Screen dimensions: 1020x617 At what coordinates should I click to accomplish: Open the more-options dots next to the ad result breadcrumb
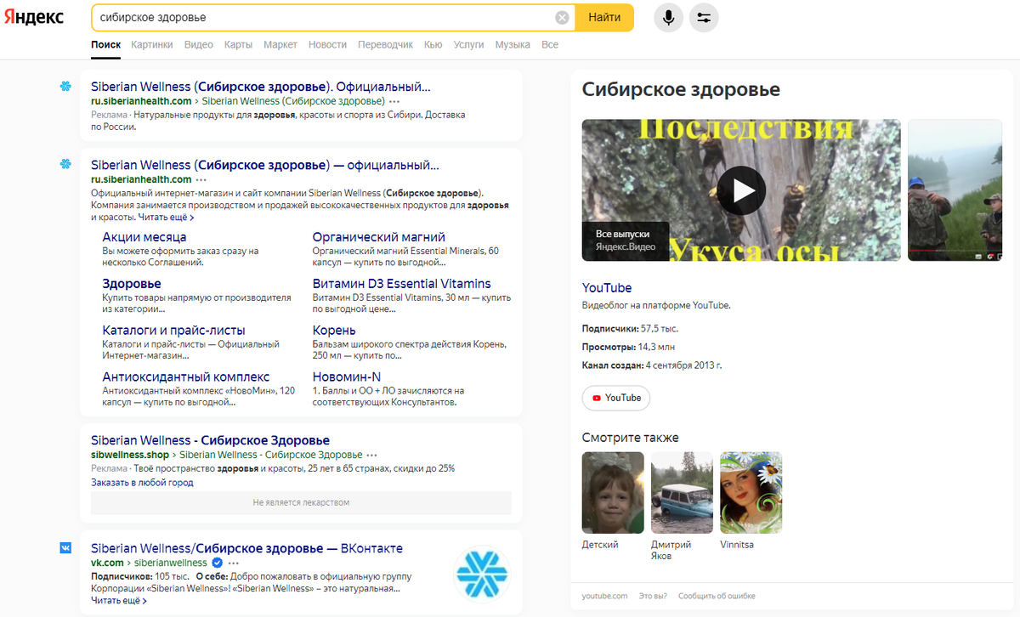pos(394,101)
